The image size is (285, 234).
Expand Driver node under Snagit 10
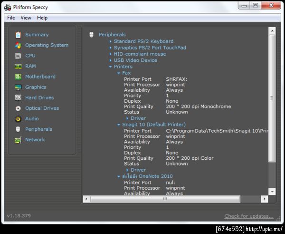127,170
